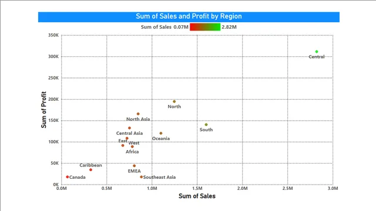The height and width of the screenshot is (211, 376).
Task: Click the 3.0M x-axis label
Action: (333, 189)
